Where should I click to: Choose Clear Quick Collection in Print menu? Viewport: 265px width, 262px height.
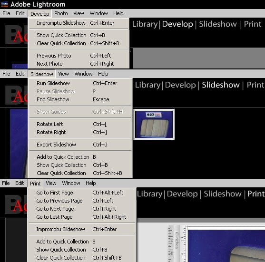pyautogui.click(x=82, y=258)
